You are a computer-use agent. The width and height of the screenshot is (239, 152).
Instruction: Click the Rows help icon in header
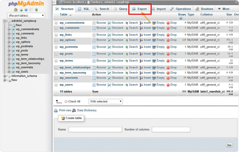click(x=181, y=18)
